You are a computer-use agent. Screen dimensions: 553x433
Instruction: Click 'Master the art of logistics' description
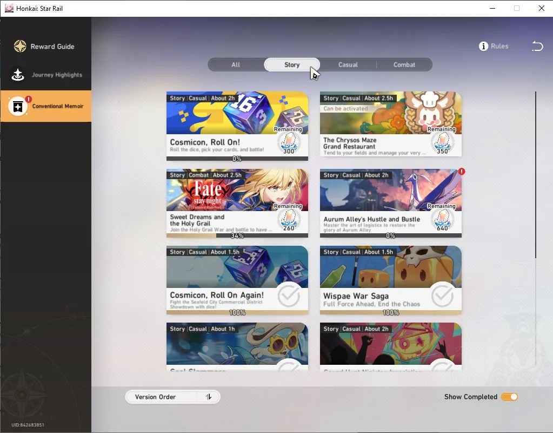click(x=369, y=227)
